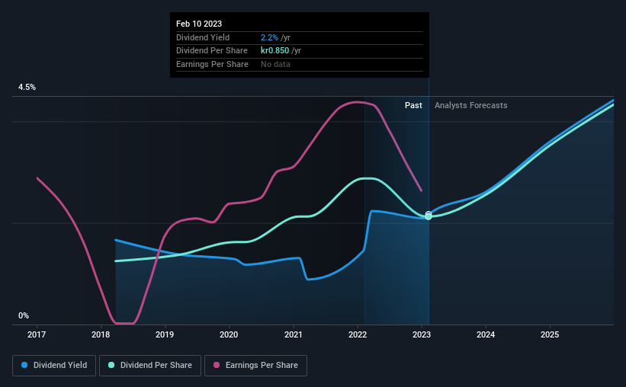Screen dimensions: 626x387
Task: Click the 4.5% y-axis label
Action: (27, 88)
